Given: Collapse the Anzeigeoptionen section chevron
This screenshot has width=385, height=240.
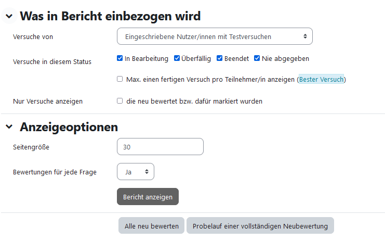Looking at the screenshot, I should [9, 127].
